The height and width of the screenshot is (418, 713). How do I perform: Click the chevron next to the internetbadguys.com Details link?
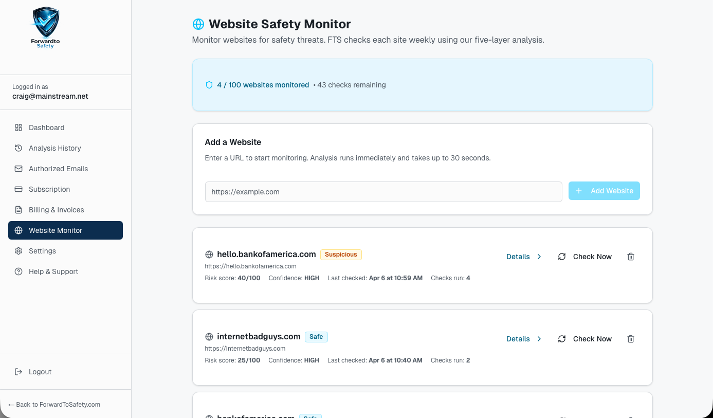point(539,339)
